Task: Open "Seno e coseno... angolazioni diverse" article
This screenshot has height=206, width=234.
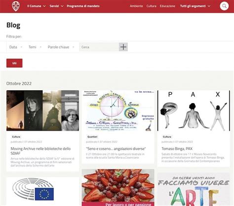Action: tap(116, 149)
